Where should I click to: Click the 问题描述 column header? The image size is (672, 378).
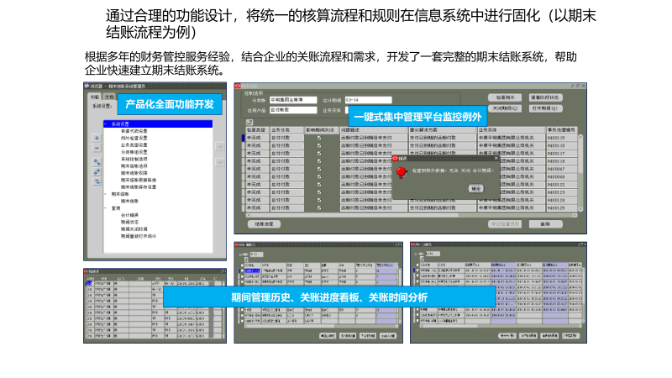tap(373, 130)
